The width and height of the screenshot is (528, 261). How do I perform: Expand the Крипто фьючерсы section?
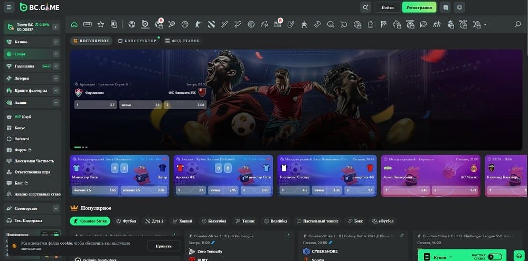click(x=56, y=91)
